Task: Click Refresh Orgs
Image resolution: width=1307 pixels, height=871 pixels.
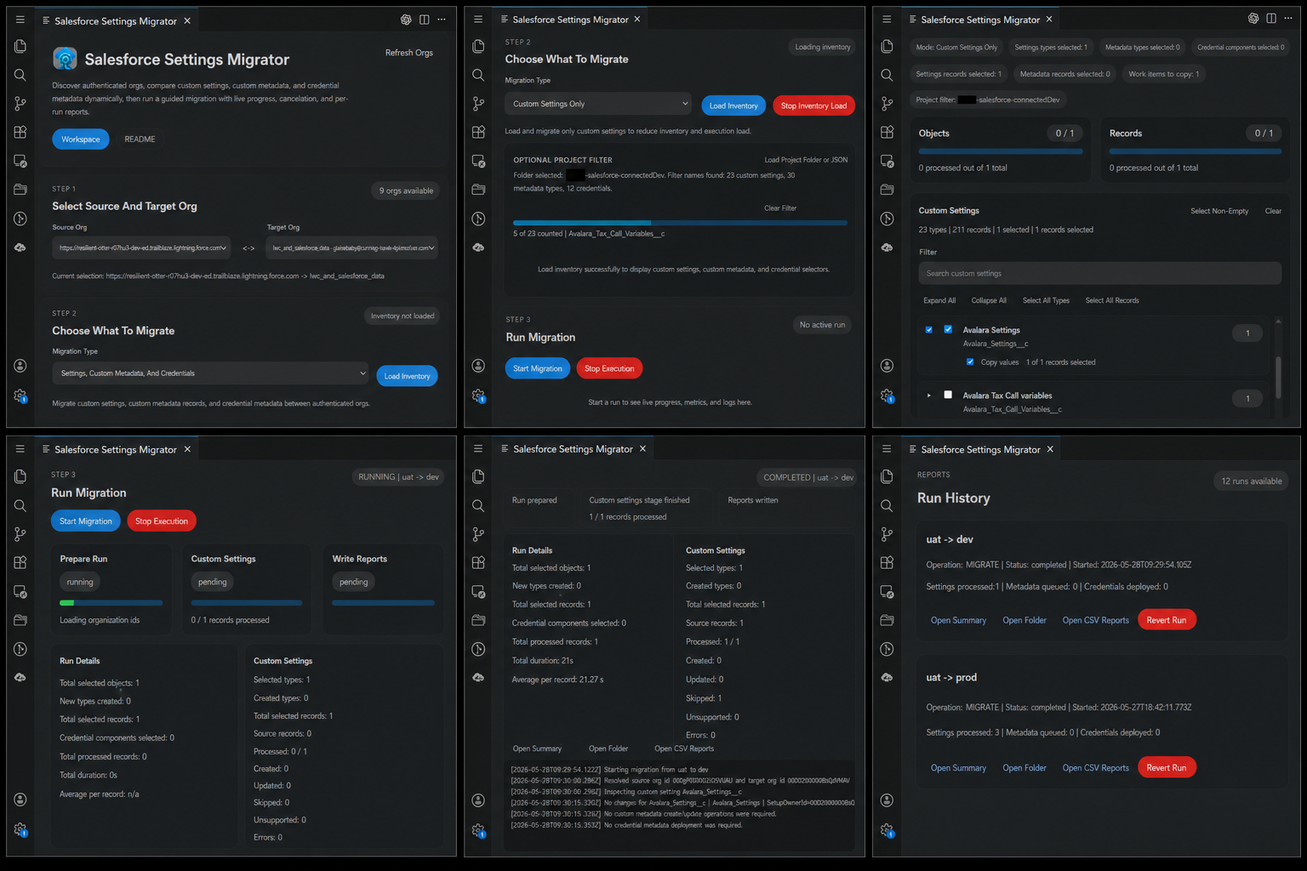Action: 409,53
